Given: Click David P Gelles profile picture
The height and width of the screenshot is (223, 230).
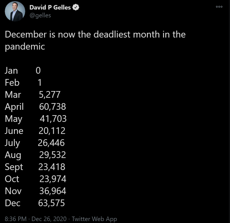Looking at the screenshot, I should (x=15, y=12).
